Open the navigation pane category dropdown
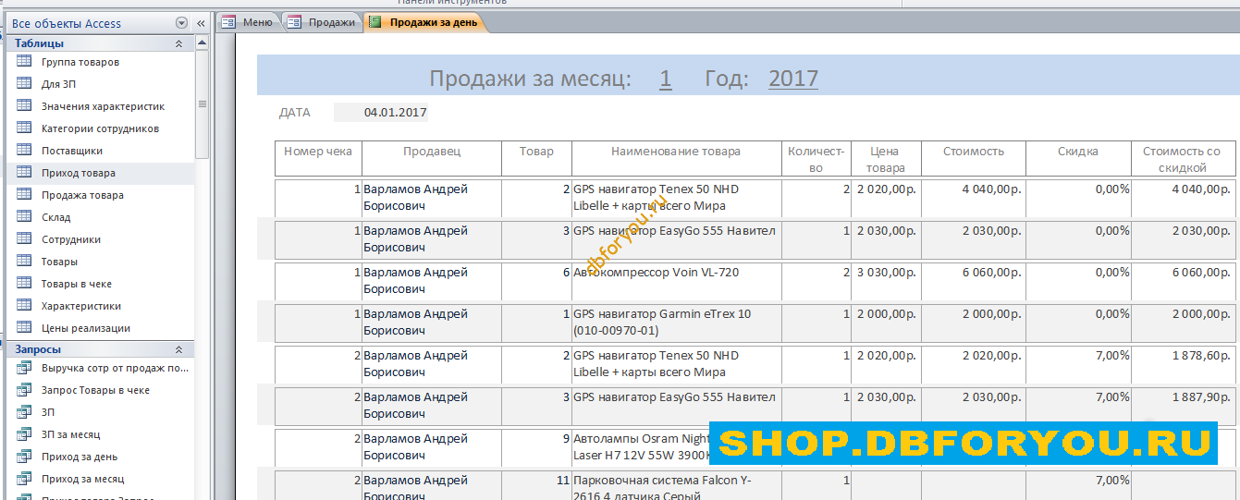The image size is (1240, 500). (x=181, y=23)
